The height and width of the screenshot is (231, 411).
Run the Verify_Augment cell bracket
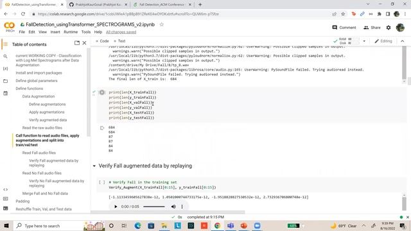[x=102, y=182]
